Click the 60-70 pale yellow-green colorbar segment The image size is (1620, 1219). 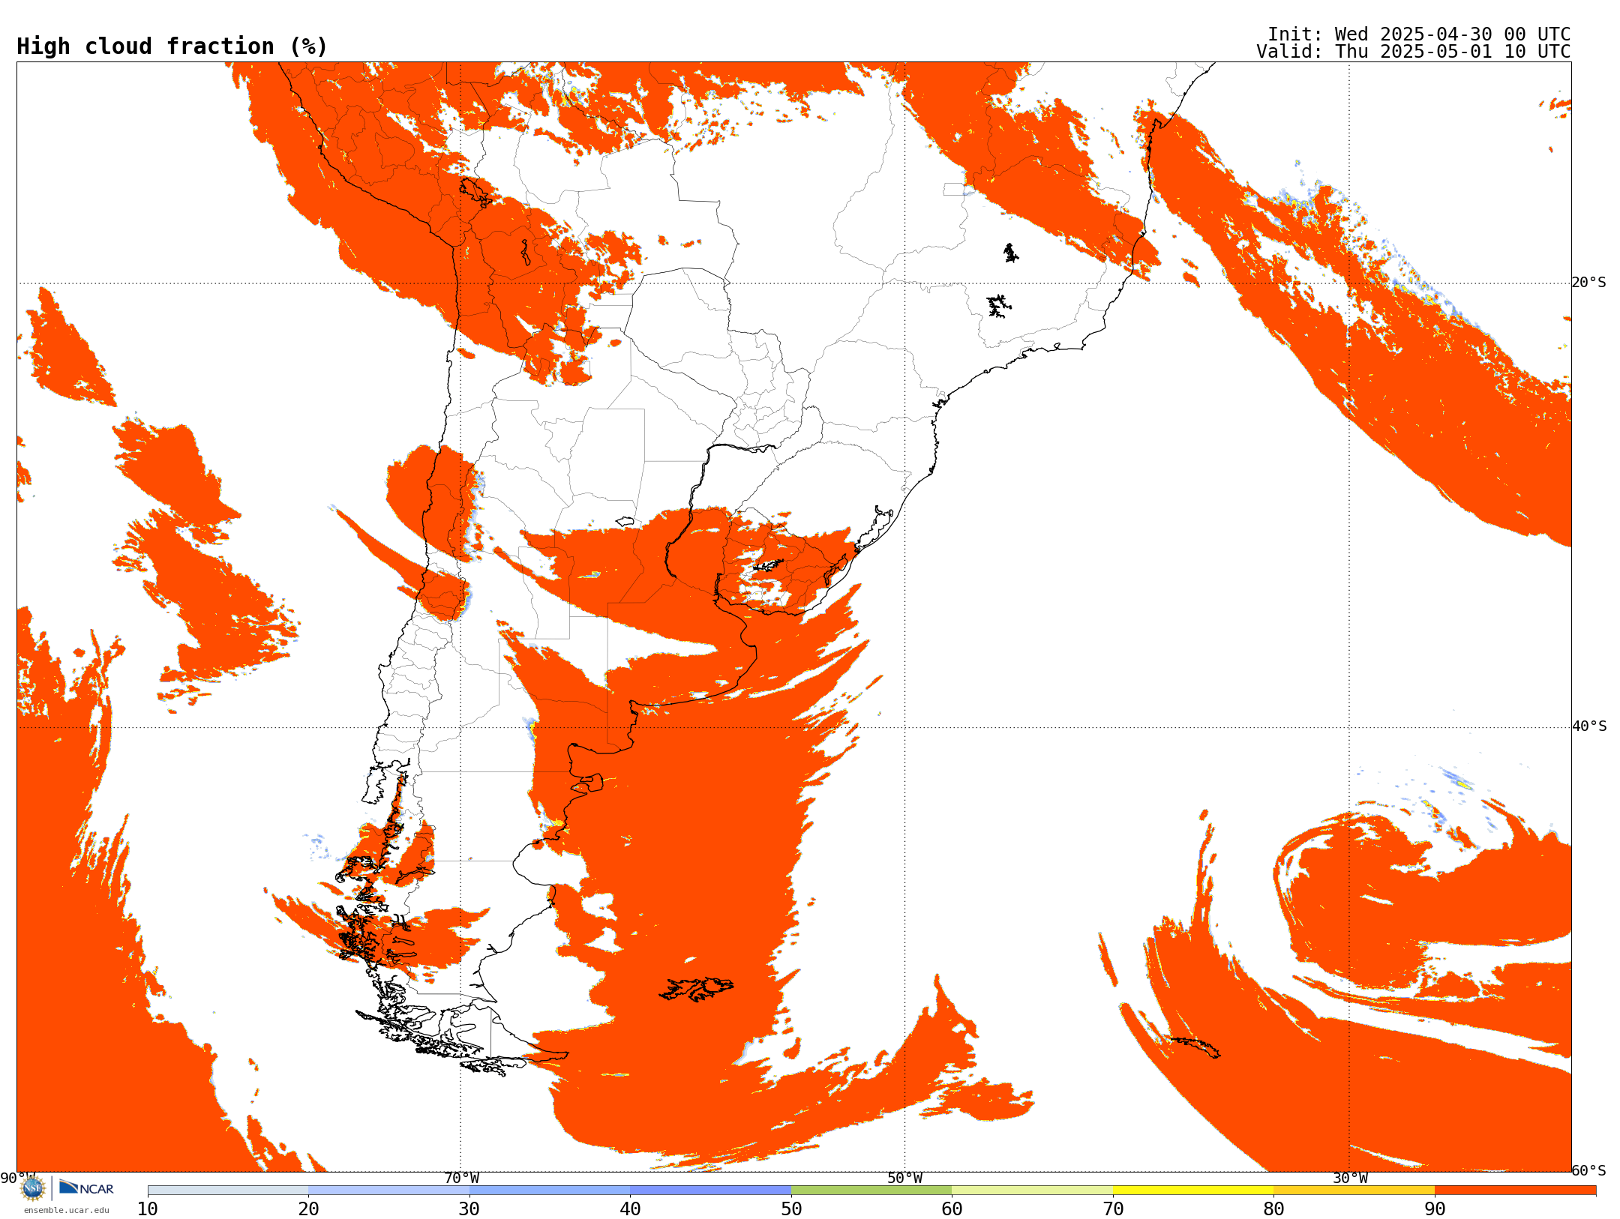(1032, 1191)
